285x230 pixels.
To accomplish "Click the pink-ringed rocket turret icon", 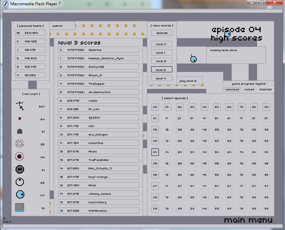I will [20, 144].
